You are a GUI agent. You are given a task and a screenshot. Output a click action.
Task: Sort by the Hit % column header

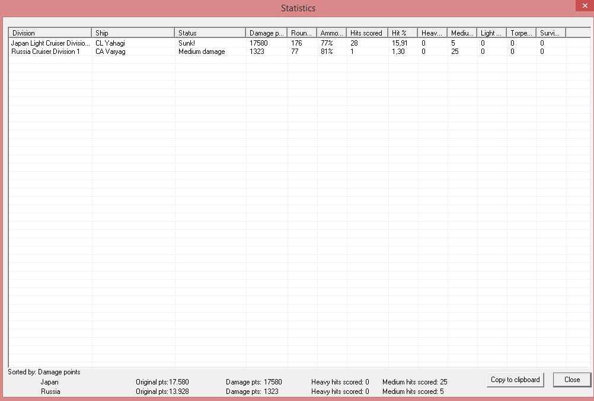point(403,33)
